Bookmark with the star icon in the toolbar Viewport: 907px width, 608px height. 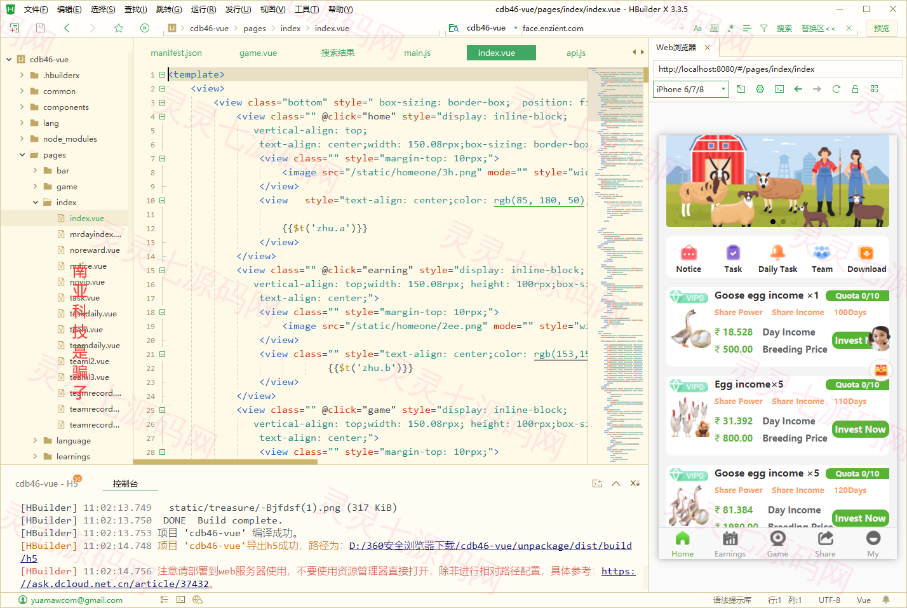pos(119,28)
